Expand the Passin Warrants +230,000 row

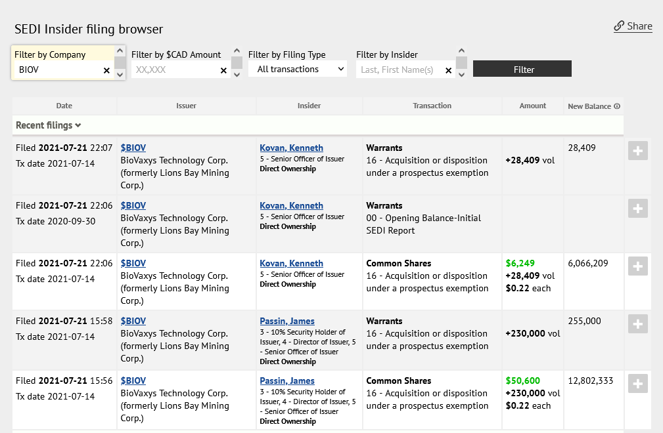(x=637, y=324)
